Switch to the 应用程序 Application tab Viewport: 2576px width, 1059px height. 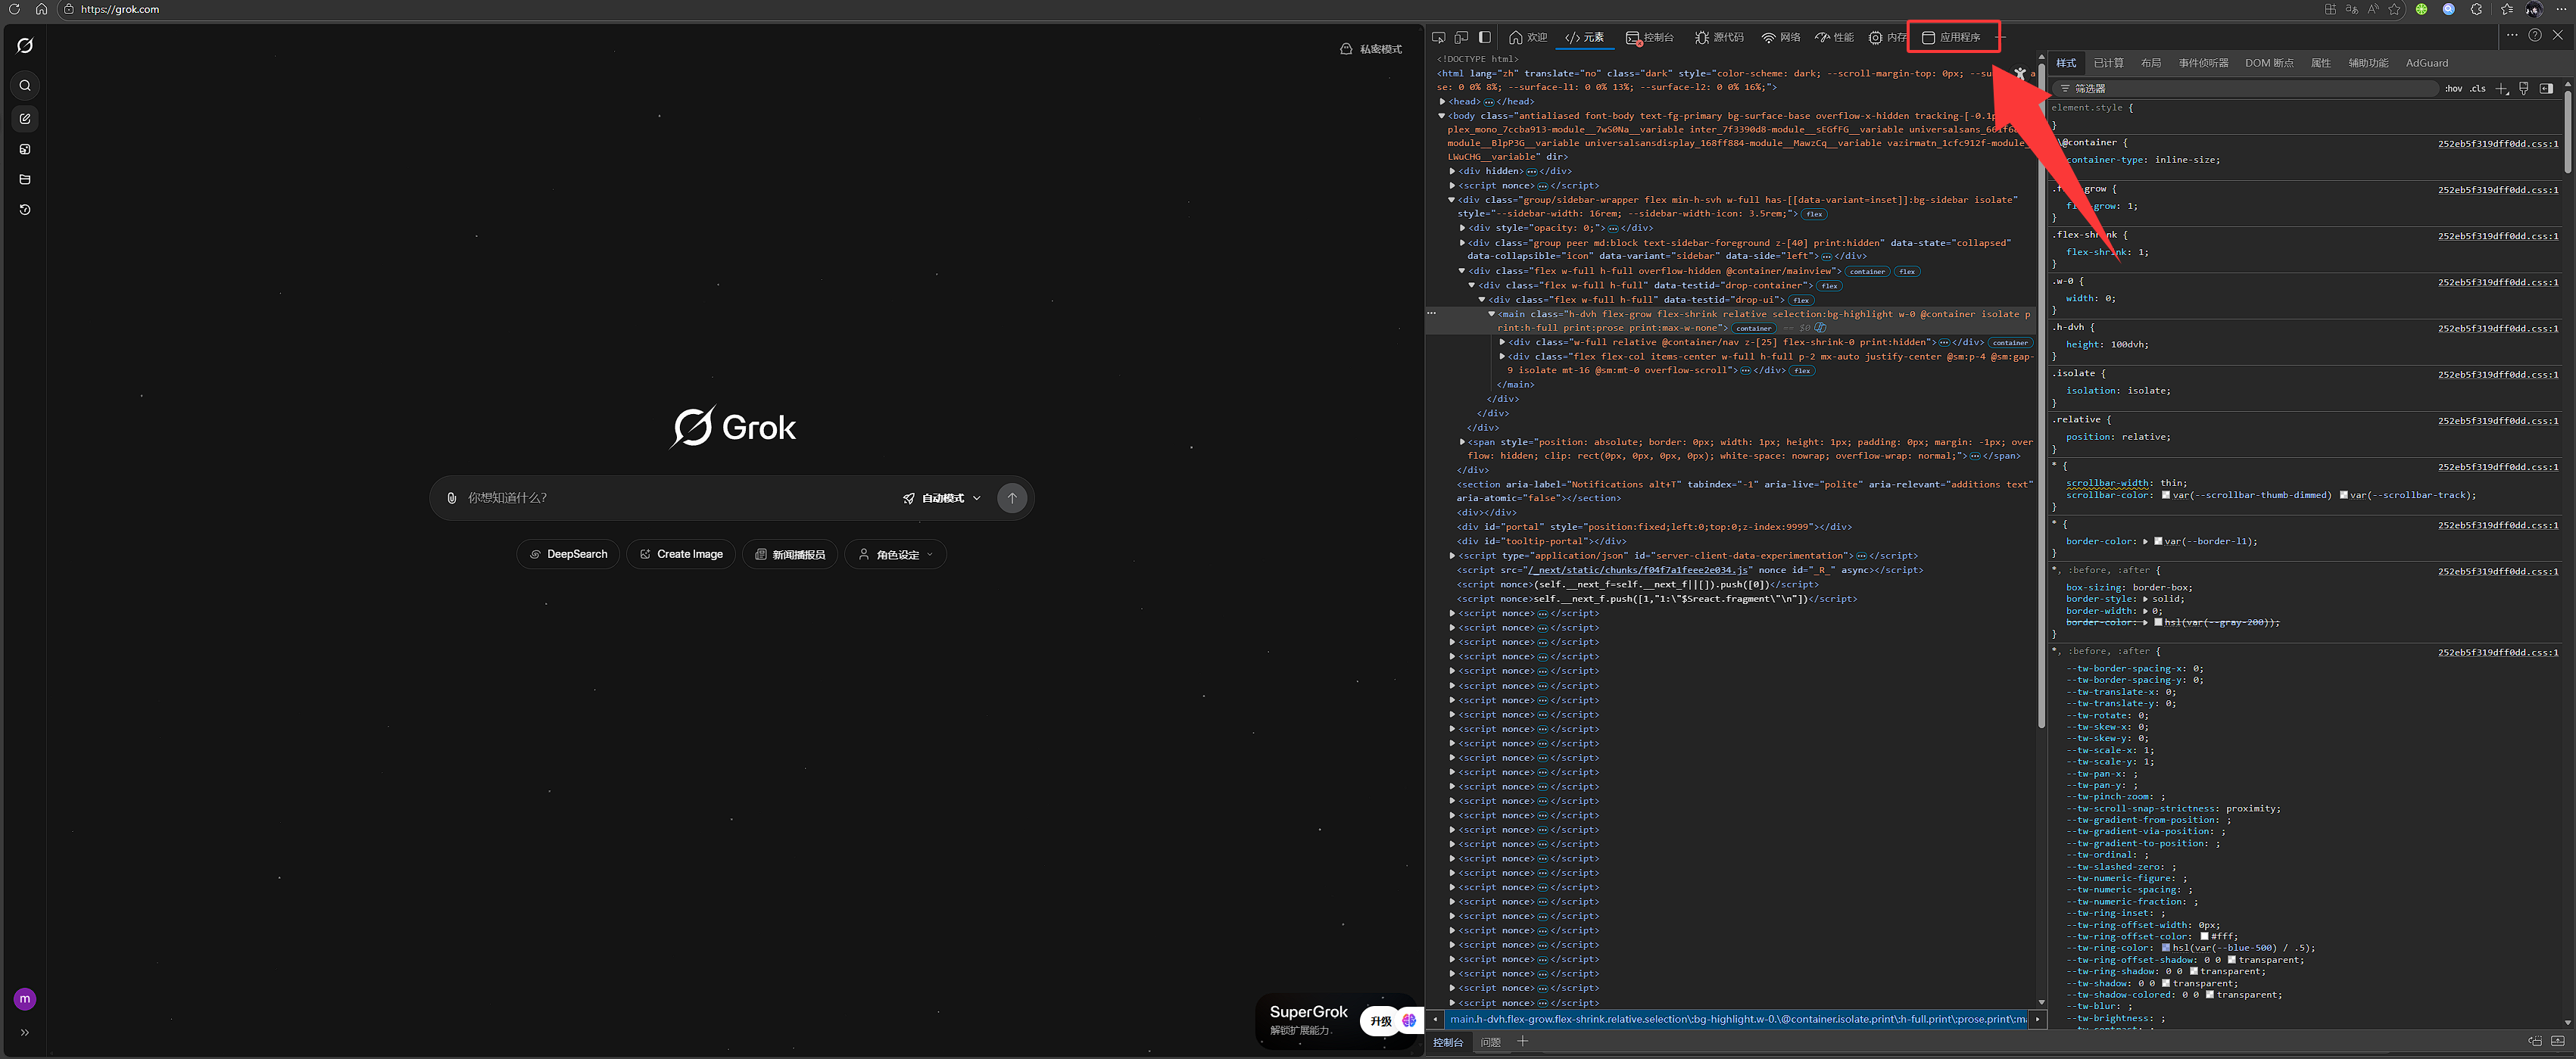pyautogui.click(x=1951, y=37)
